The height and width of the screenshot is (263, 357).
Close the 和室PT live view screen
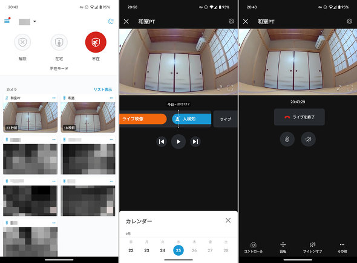(246, 21)
